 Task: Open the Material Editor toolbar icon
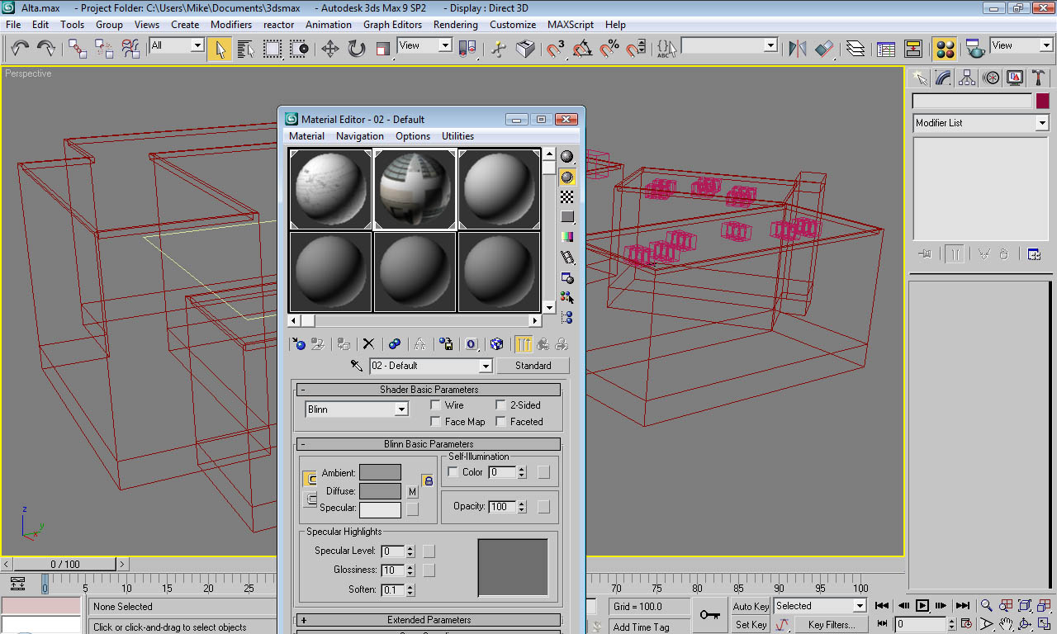click(945, 49)
